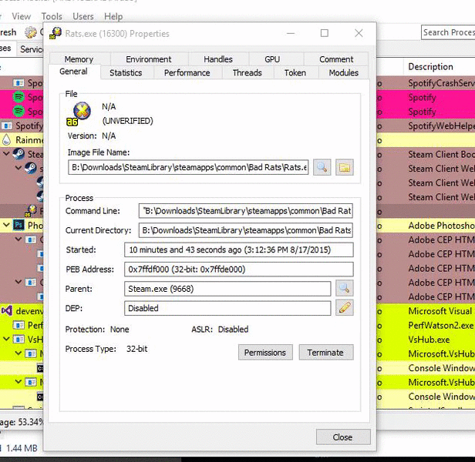Viewport: 475px width, 462px height.
Task: Click the (UNVERIFIED) signer text
Action: 127,121
